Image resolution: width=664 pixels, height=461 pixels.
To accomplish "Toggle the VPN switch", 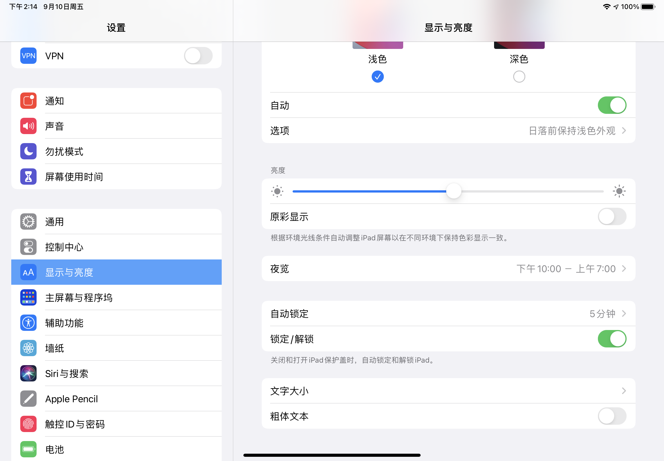I will point(198,56).
